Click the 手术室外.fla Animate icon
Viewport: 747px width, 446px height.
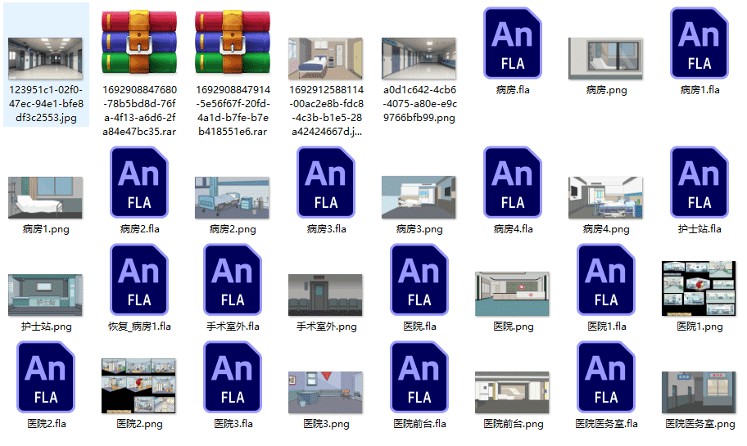pyautogui.click(x=233, y=278)
